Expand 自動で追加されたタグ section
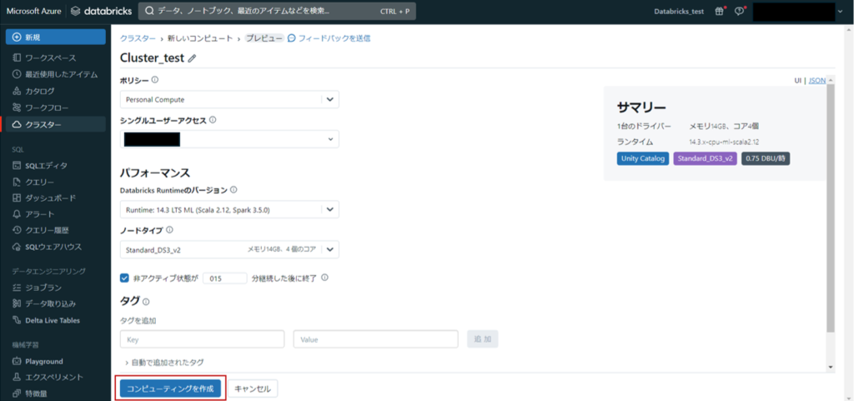The image size is (854, 401). tap(164, 362)
